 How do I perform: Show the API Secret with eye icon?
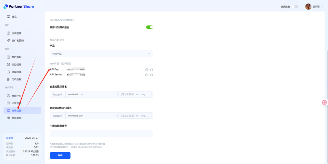147,75
